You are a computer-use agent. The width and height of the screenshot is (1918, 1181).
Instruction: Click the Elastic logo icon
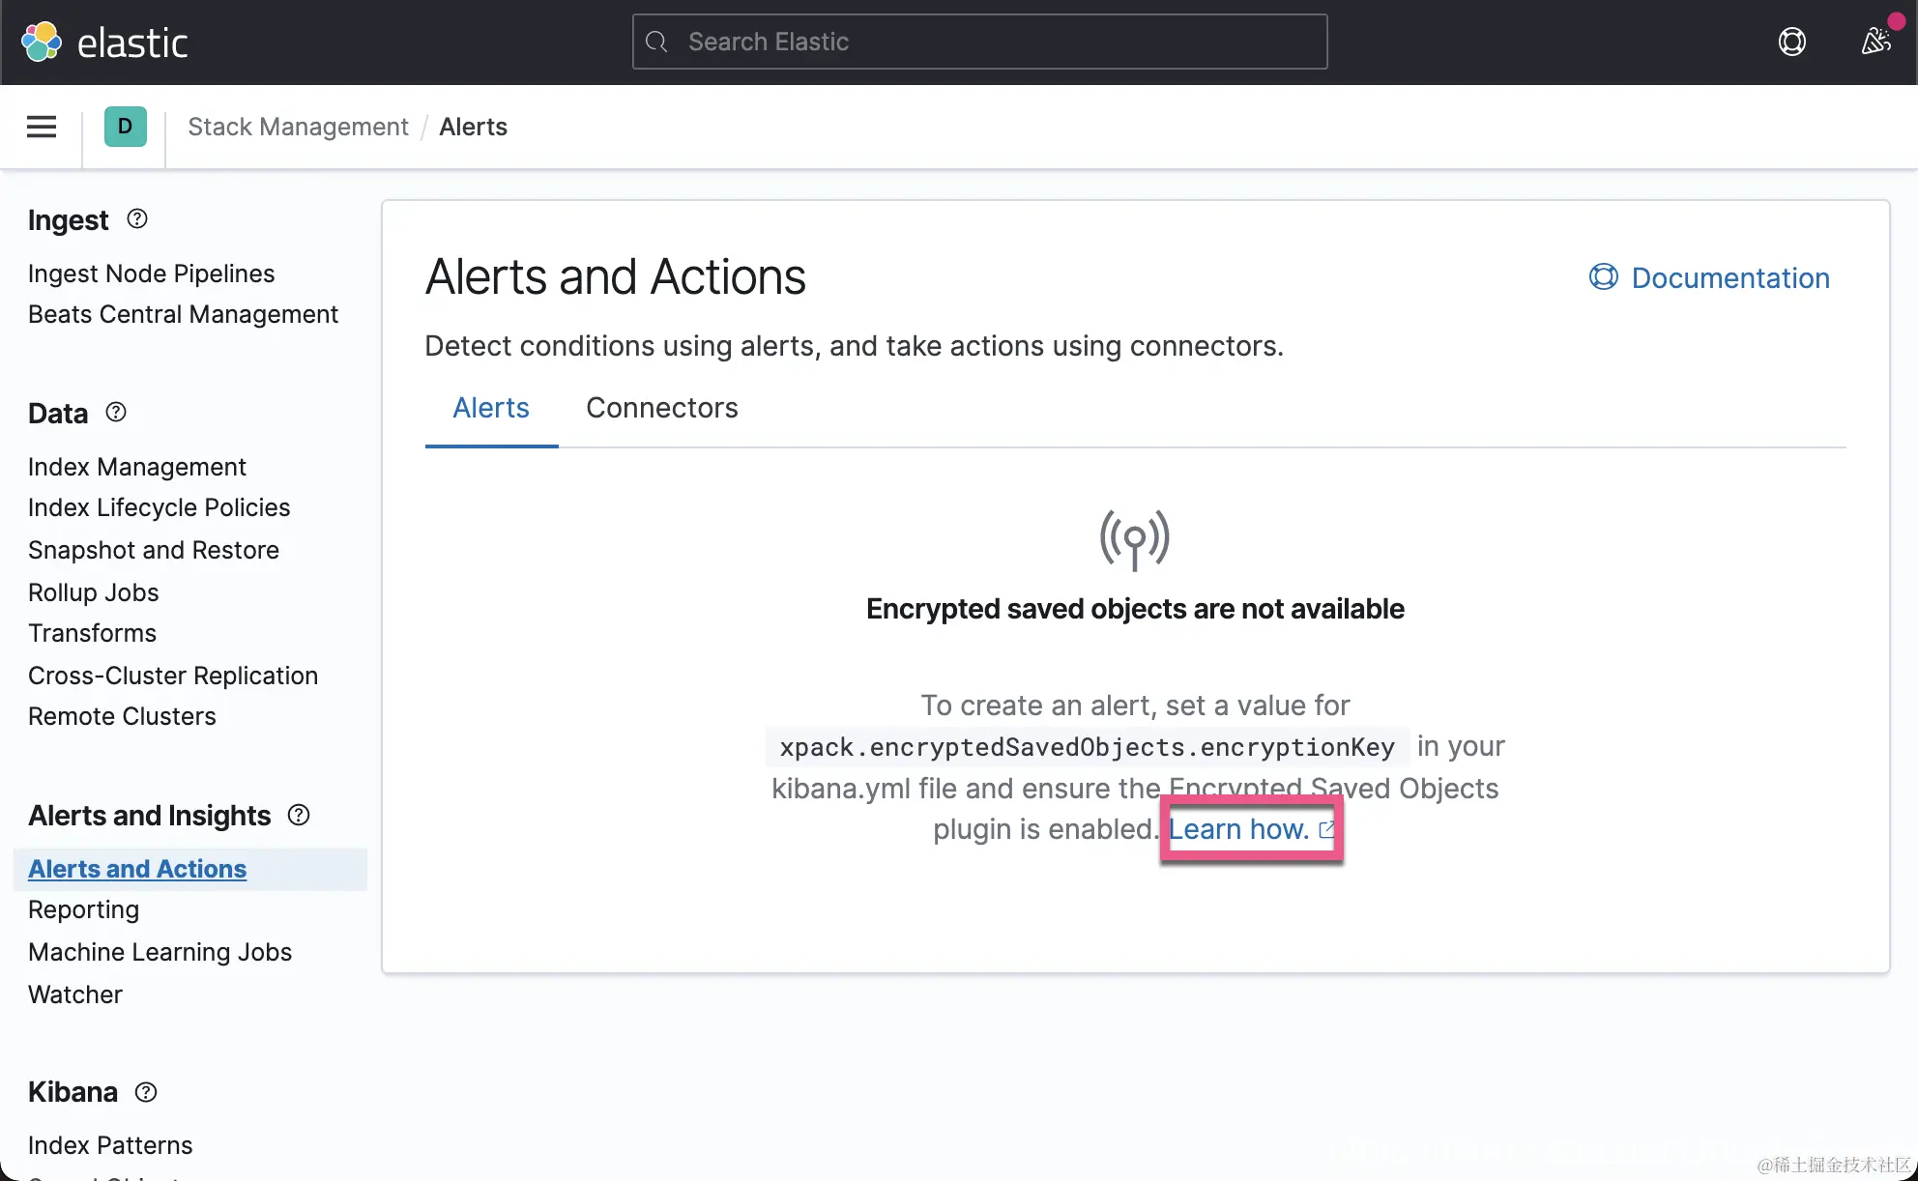(x=42, y=43)
